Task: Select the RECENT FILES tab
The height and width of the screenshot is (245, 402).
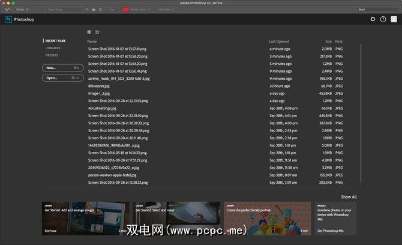Action: [x=55, y=41]
